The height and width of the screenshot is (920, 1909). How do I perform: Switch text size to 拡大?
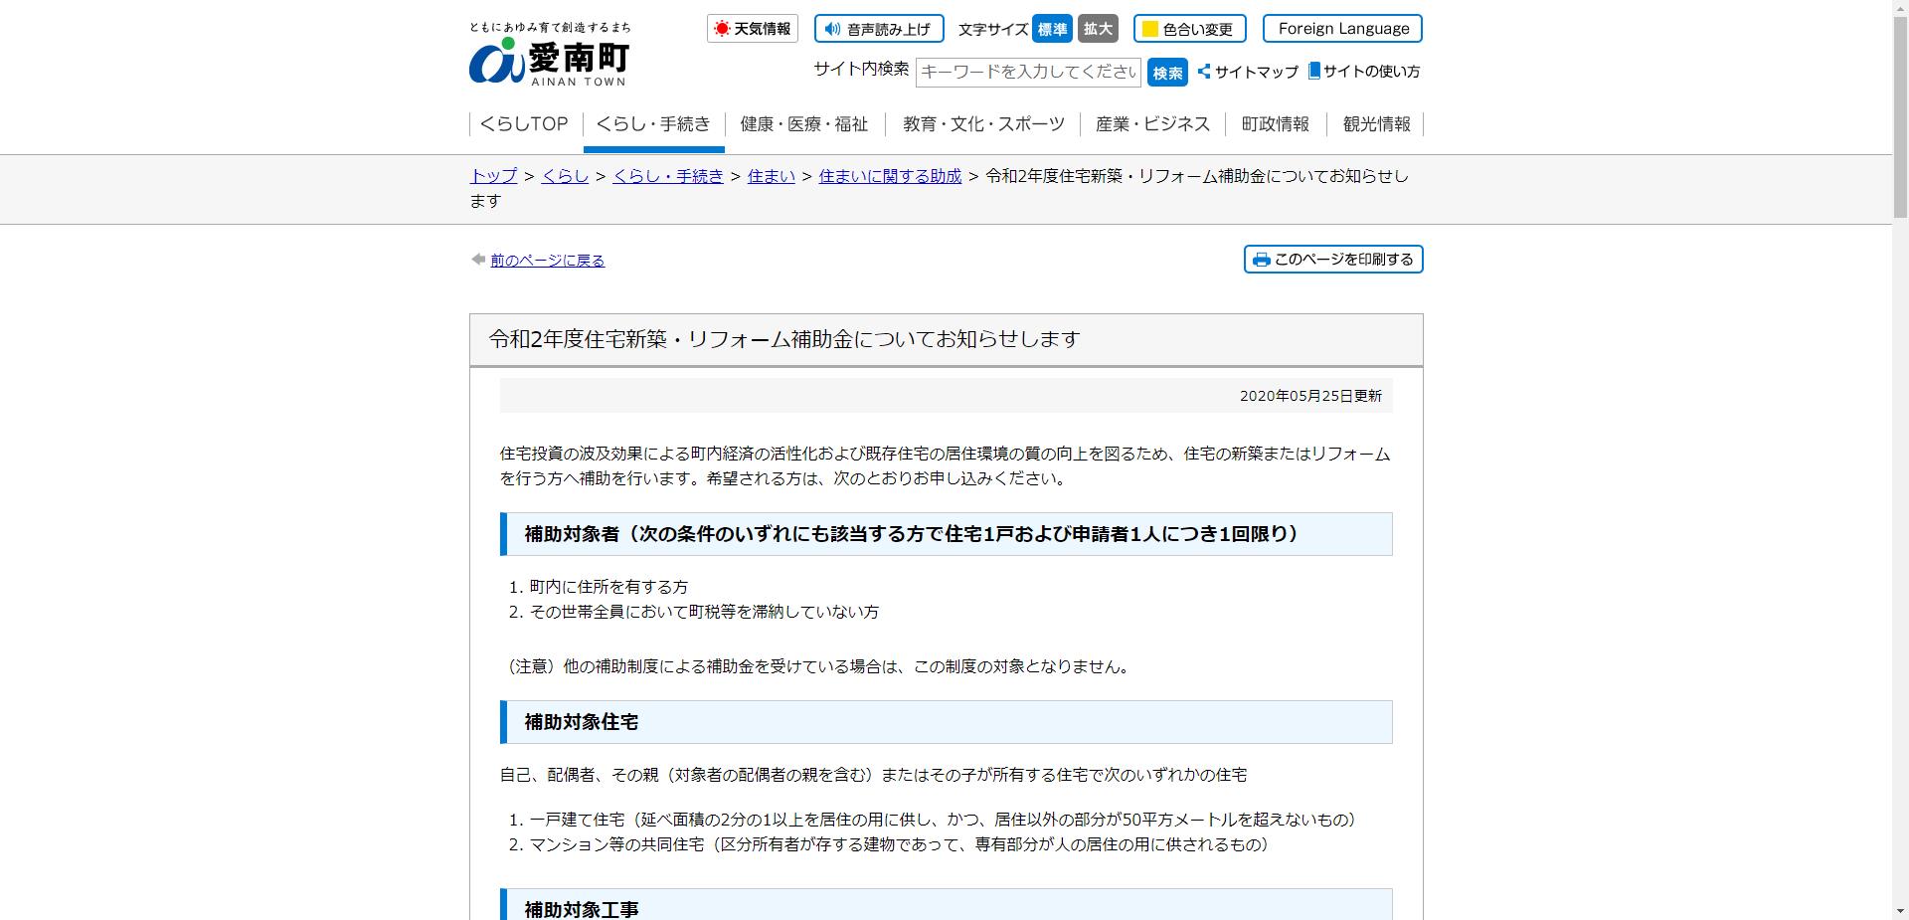click(x=1098, y=29)
